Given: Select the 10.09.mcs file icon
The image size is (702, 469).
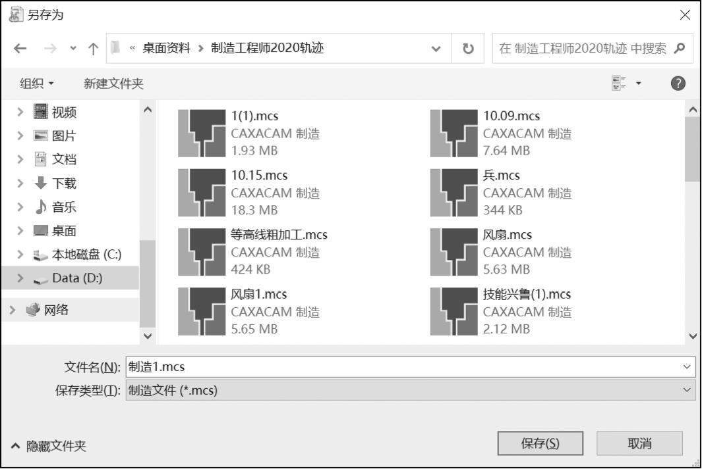Looking at the screenshot, I should [x=453, y=133].
